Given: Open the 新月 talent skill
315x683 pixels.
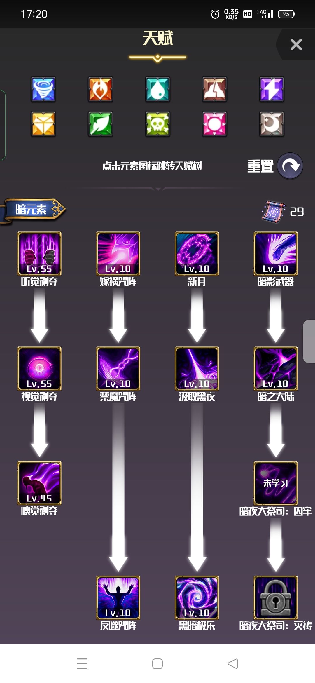Looking at the screenshot, I should click(x=197, y=253).
